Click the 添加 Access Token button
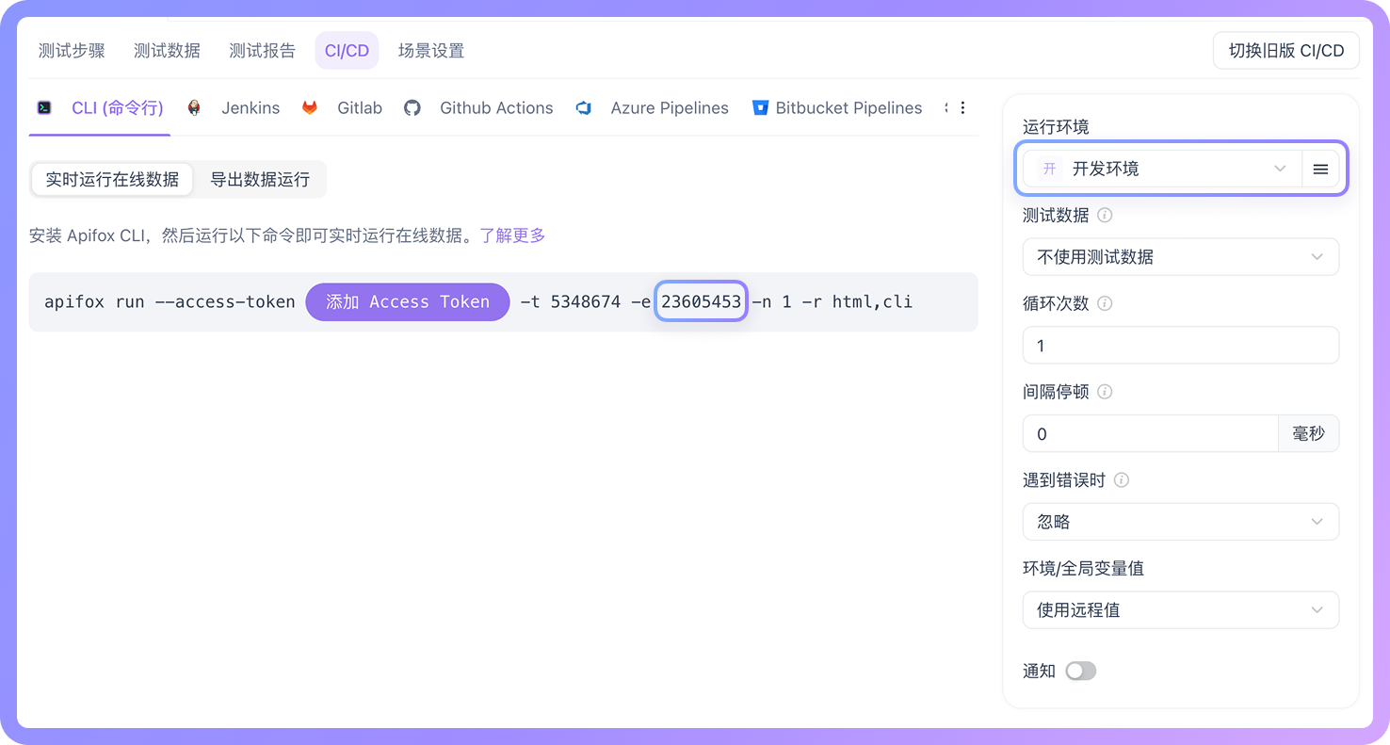Screen dimensions: 1390x745 (407, 301)
